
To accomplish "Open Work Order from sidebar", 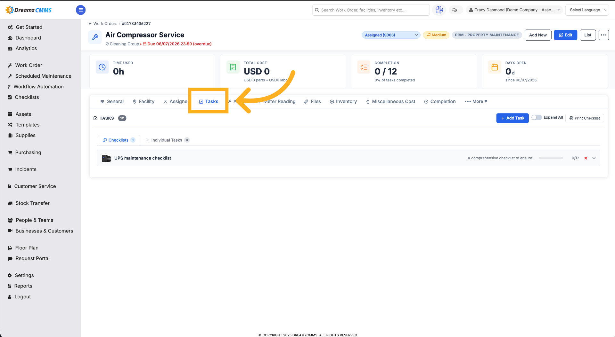I will [29, 65].
